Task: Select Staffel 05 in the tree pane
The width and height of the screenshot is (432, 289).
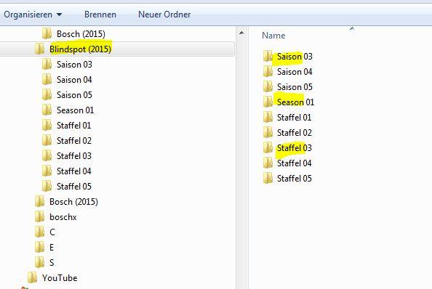Action: click(74, 187)
